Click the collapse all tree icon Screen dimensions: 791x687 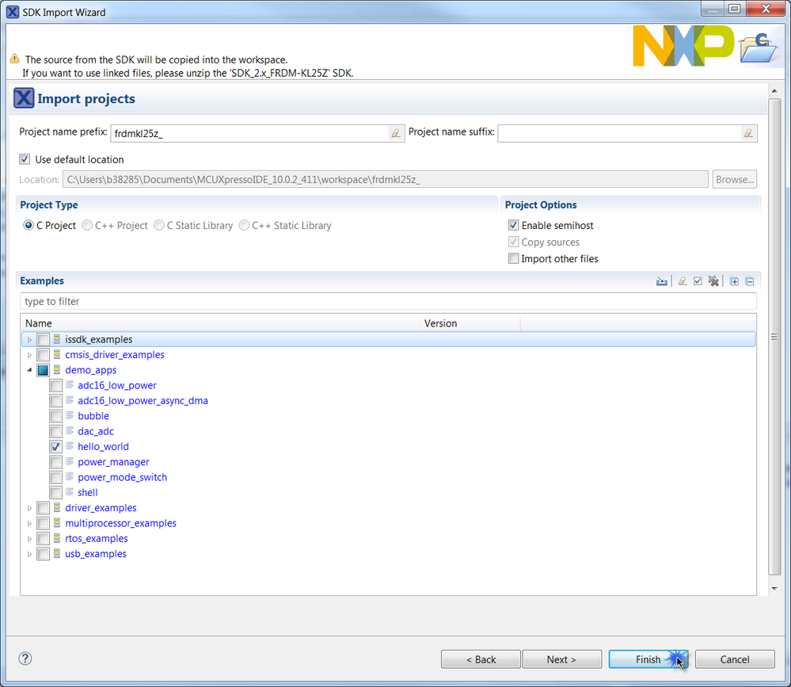pyautogui.click(x=750, y=281)
